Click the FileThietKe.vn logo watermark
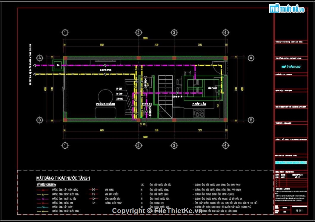This screenshot has height=222, width=315. [287, 9]
